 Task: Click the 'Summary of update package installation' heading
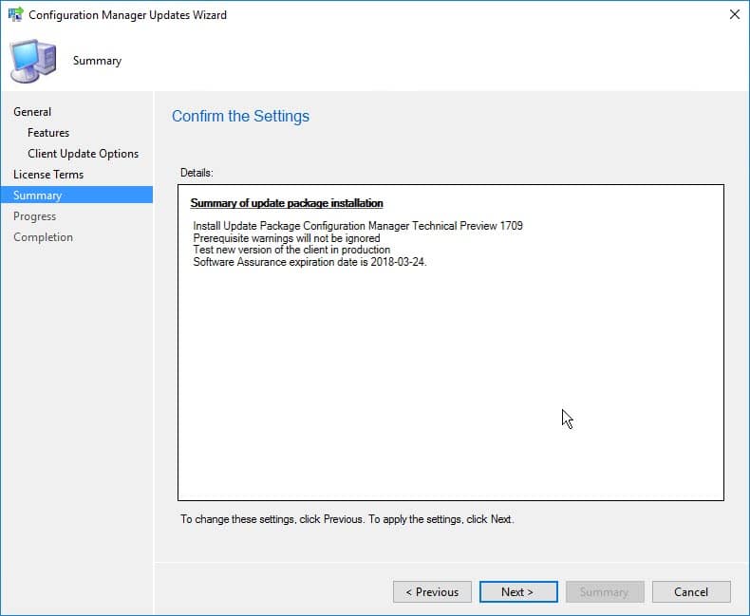click(287, 203)
